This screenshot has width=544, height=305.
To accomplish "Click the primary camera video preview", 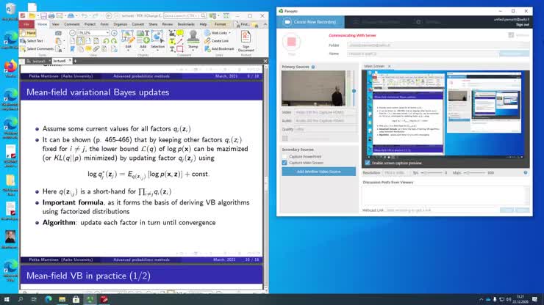I will [313, 88].
